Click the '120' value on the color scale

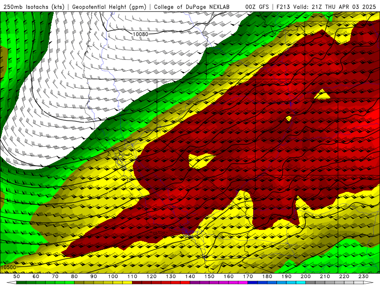pyautogui.click(x=152, y=276)
